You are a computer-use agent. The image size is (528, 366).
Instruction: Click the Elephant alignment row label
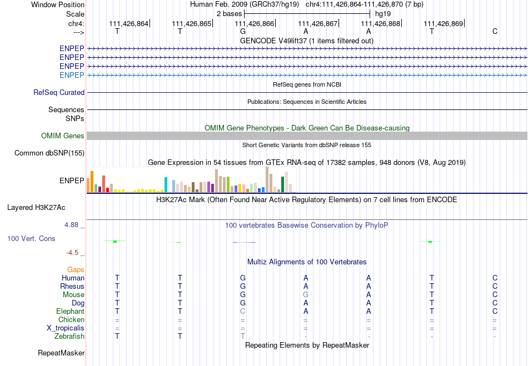tap(70, 311)
